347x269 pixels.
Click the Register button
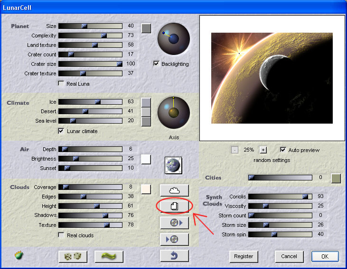click(244, 256)
